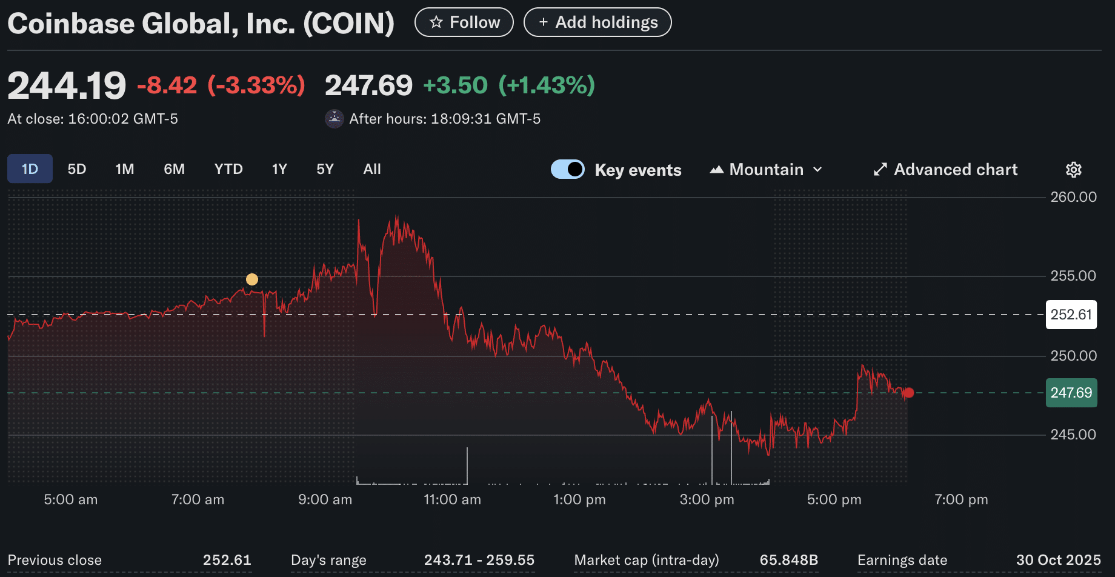The width and height of the screenshot is (1115, 577).
Task: Click the Advanced chart expand arrows icon
Action: 880,169
